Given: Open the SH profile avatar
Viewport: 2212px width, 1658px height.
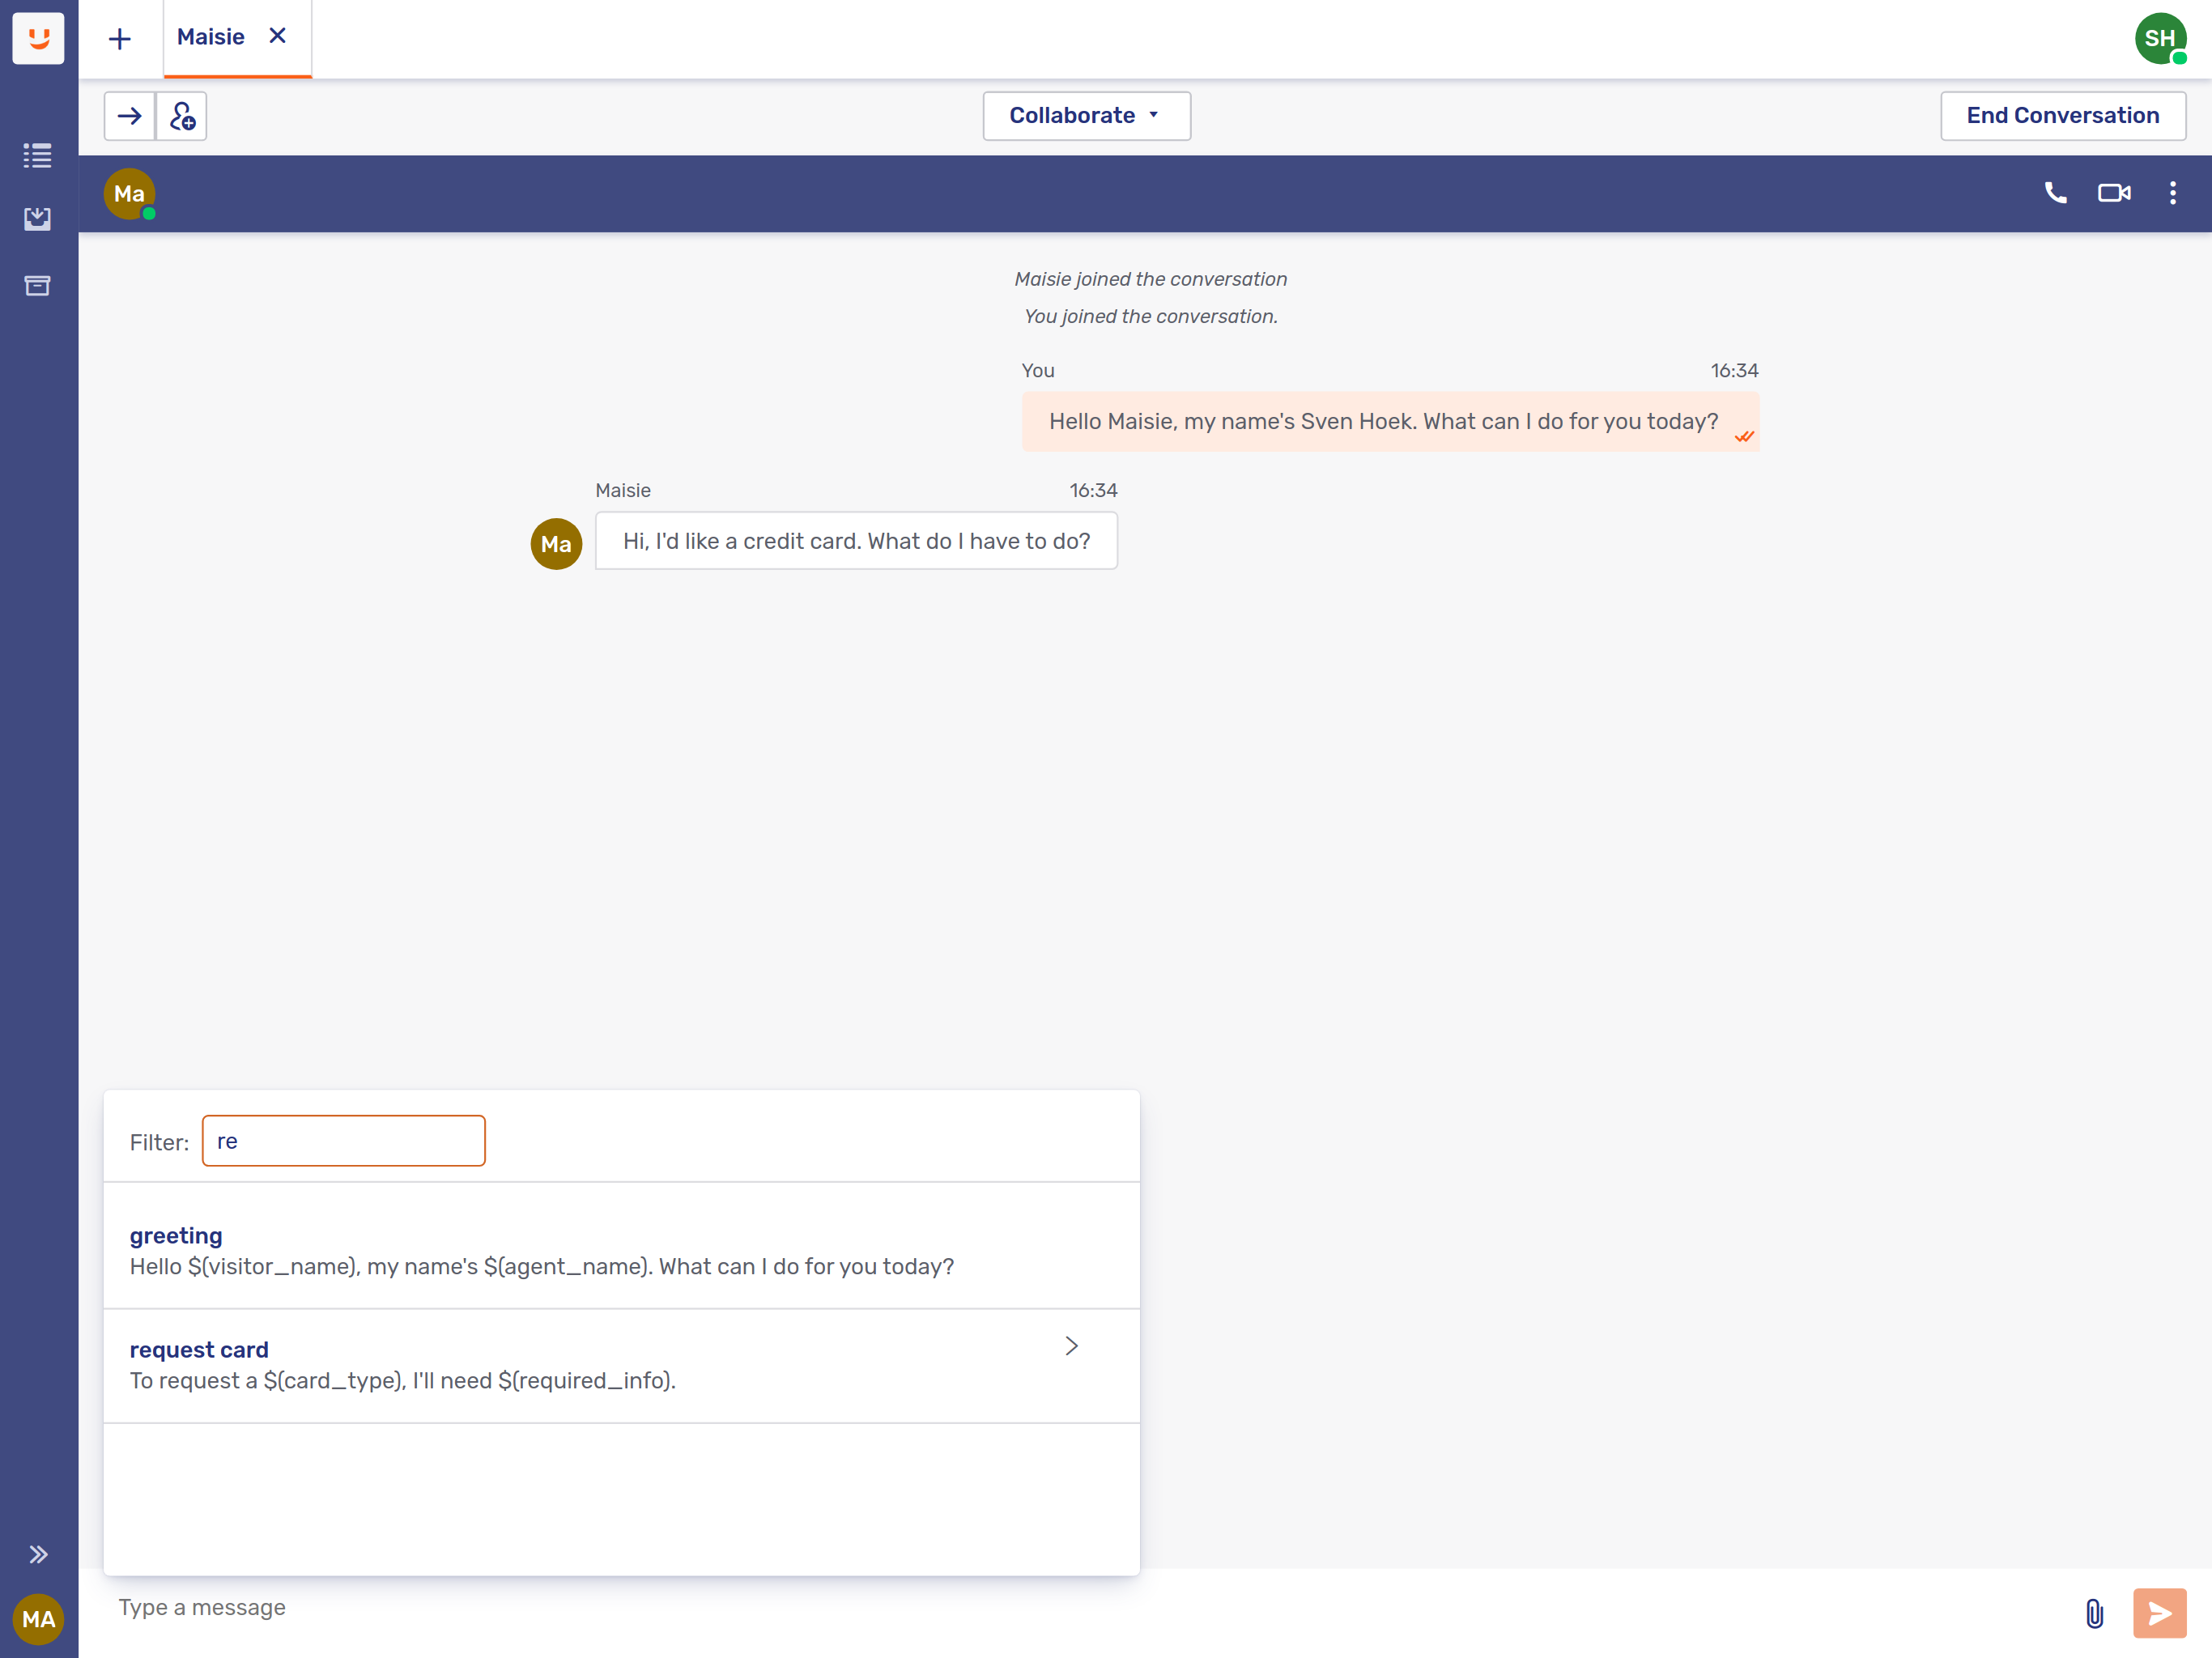Looking at the screenshot, I should tap(2161, 39).
